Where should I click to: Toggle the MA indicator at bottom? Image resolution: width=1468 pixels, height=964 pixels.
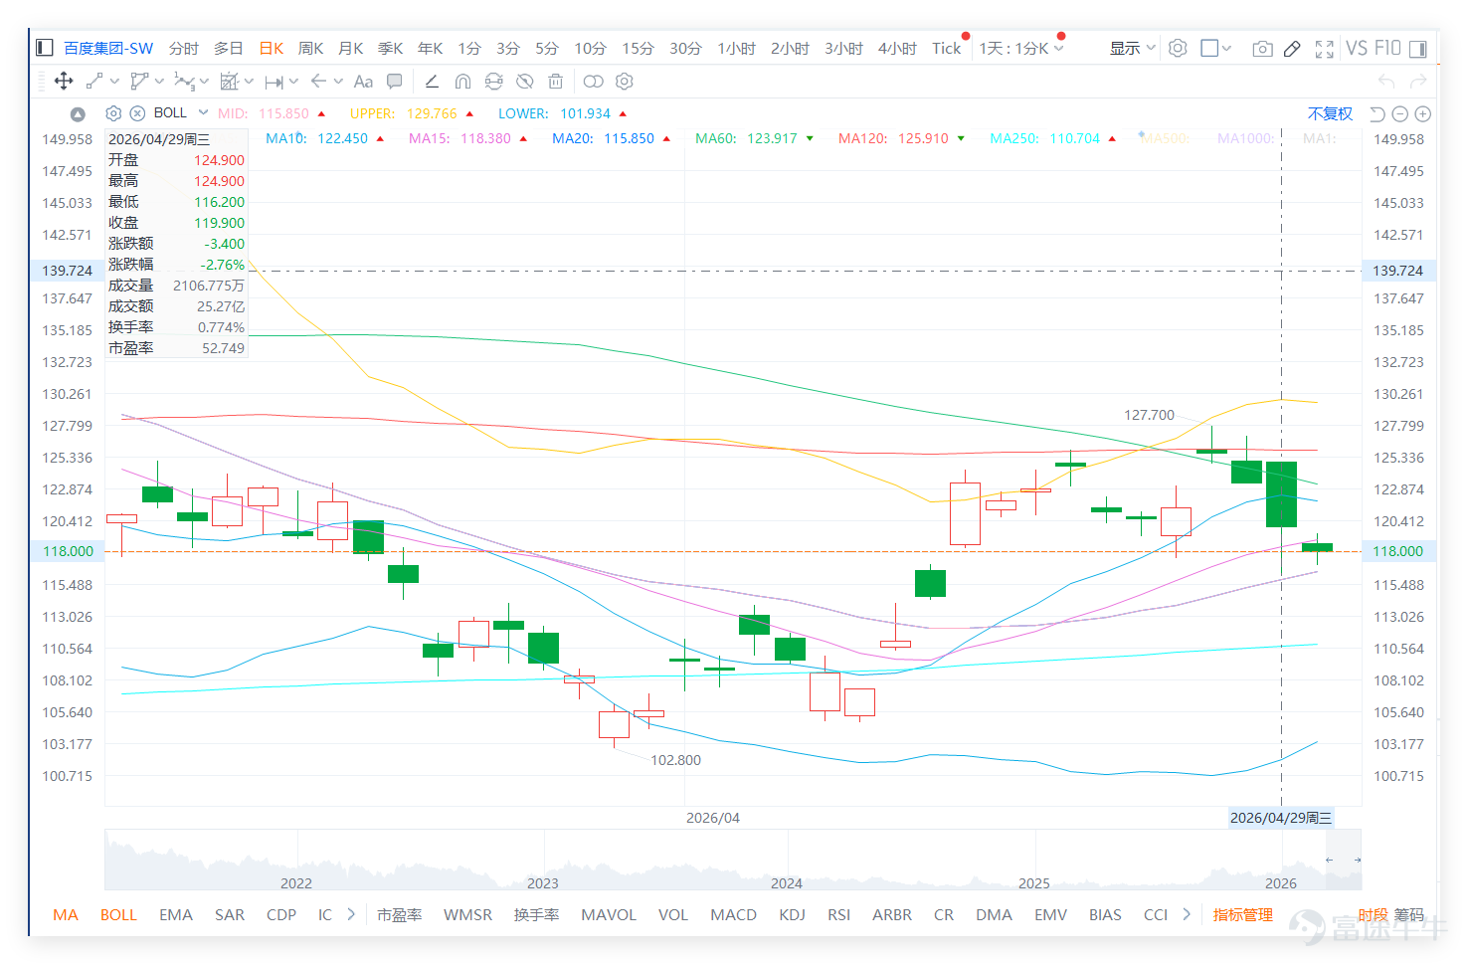(x=66, y=914)
